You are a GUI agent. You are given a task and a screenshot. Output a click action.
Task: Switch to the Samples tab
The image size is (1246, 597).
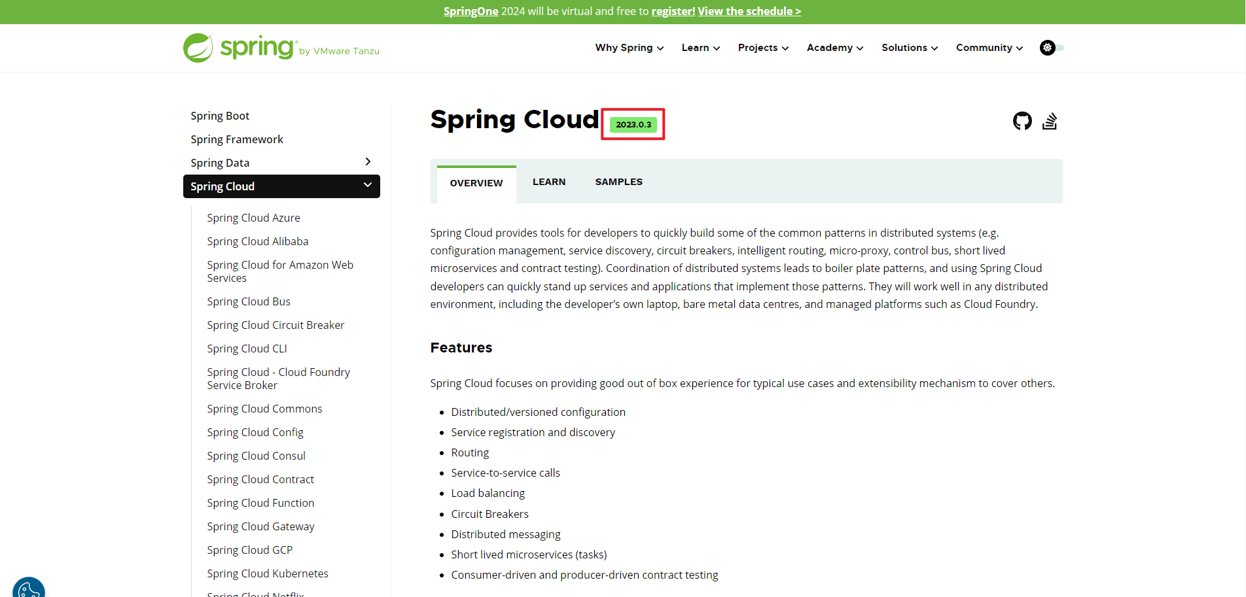pyautogui.click(x=619, y=182)
